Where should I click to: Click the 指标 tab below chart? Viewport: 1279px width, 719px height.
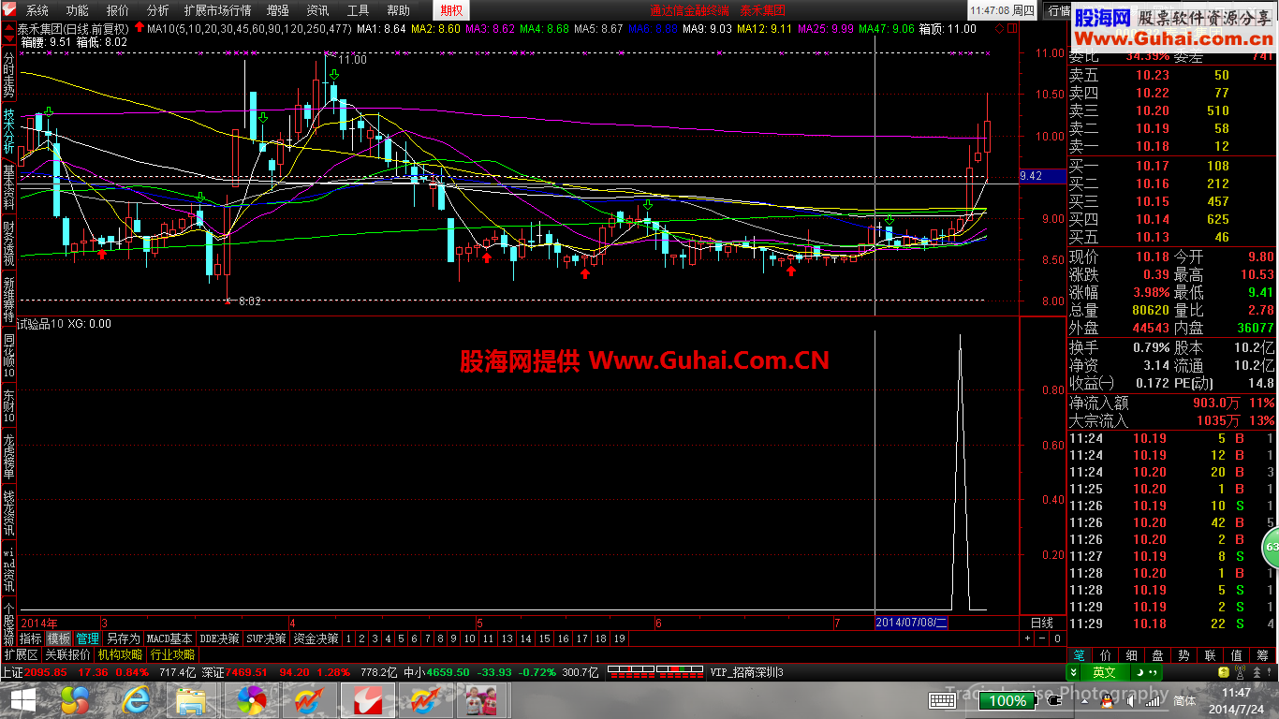coord(31,638)
